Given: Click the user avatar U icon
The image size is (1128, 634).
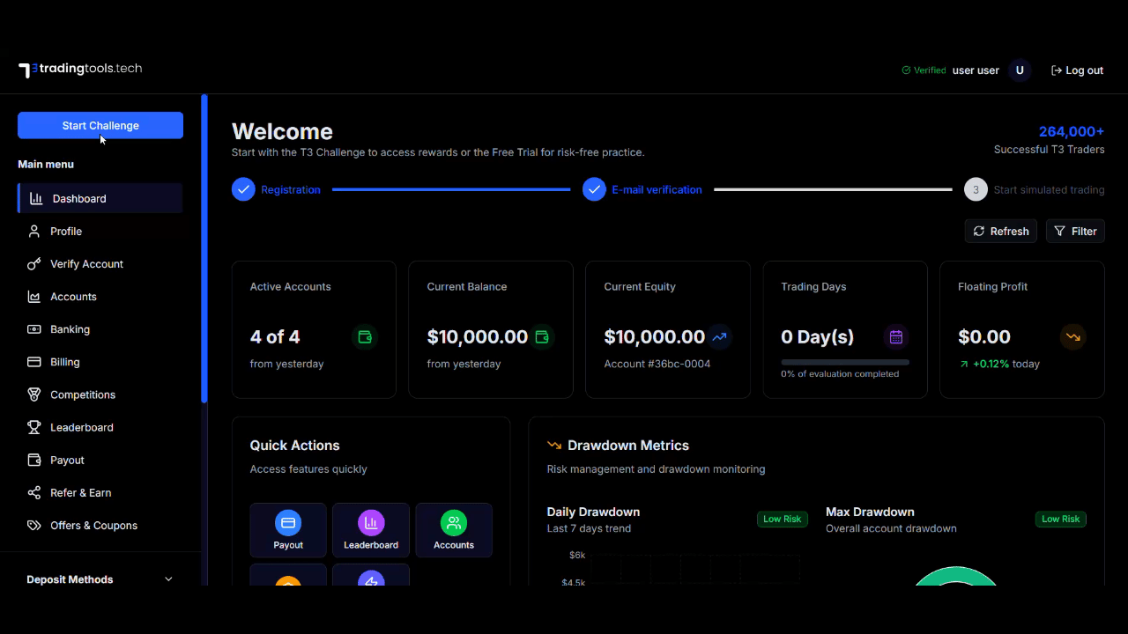Looking at the screenshot, I should (1020, 70).
